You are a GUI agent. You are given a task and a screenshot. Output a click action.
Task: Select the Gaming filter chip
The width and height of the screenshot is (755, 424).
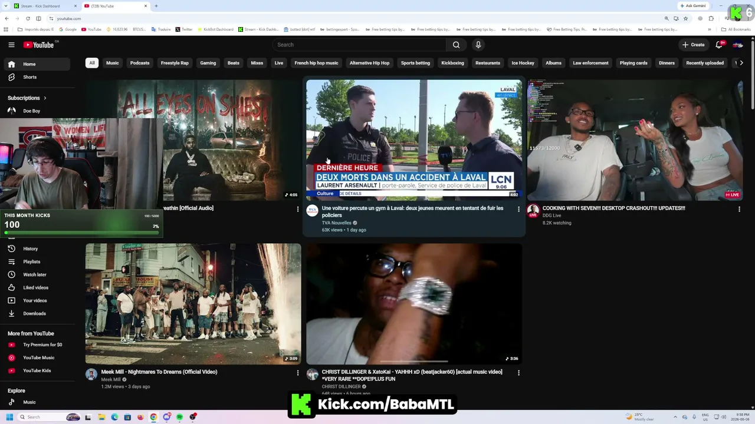tap(208, 63)
